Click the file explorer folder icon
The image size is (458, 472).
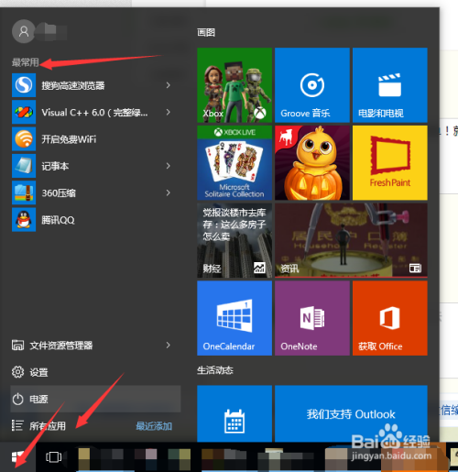click(x=17, y=346)
